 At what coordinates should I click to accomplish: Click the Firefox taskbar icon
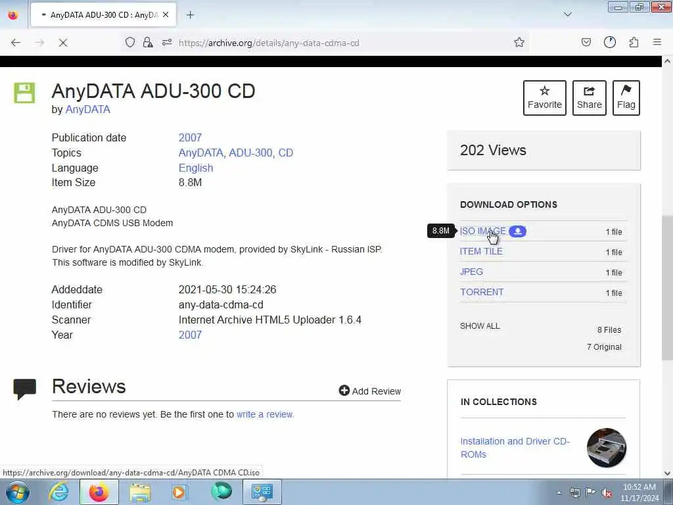tap(99, 492)
